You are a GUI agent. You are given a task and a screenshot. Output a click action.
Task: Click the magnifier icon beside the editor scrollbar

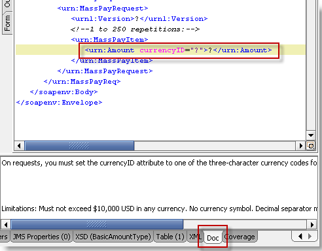311,146
